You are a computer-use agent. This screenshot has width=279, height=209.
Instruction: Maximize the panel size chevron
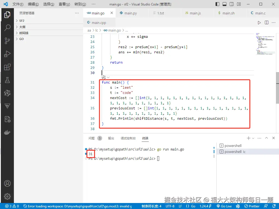tap(266, 138)
